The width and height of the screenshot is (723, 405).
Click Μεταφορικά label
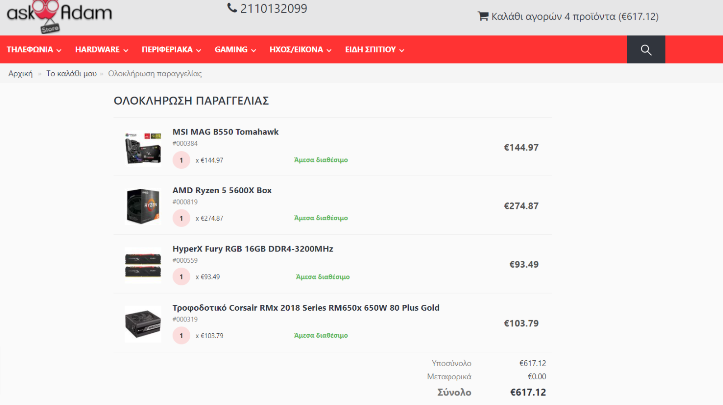(x=449, y=377)
